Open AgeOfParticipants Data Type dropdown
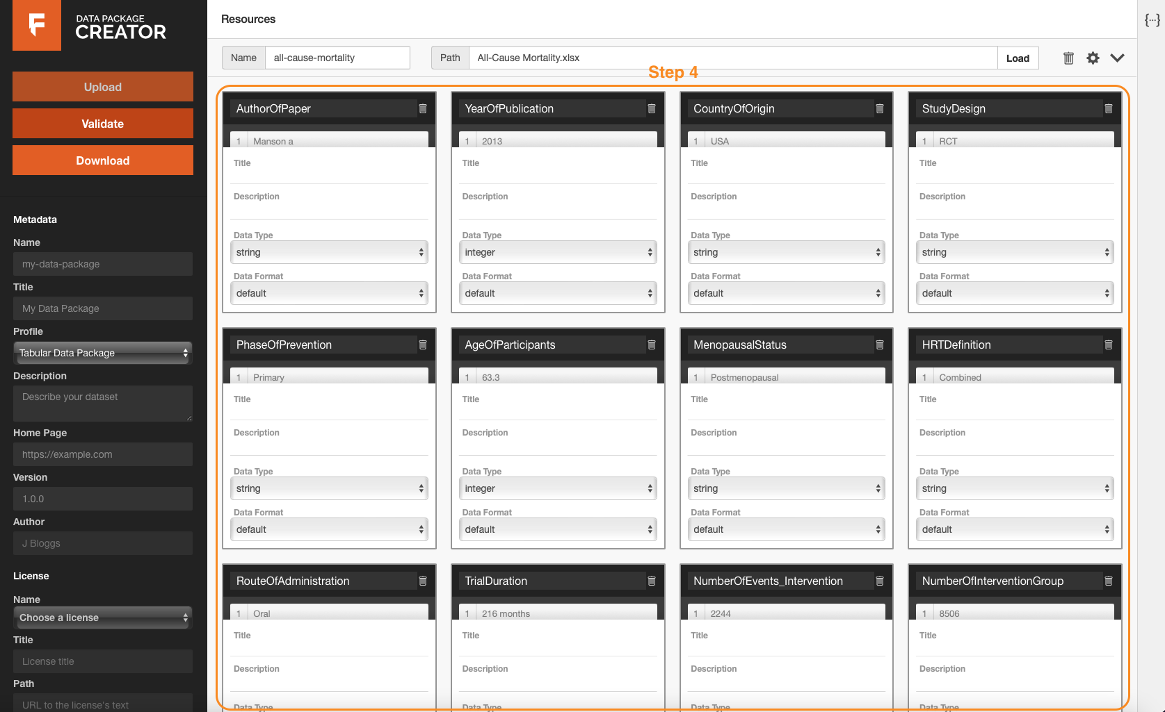The width and height of the screenshot is (1165, 712). point(558,488)
